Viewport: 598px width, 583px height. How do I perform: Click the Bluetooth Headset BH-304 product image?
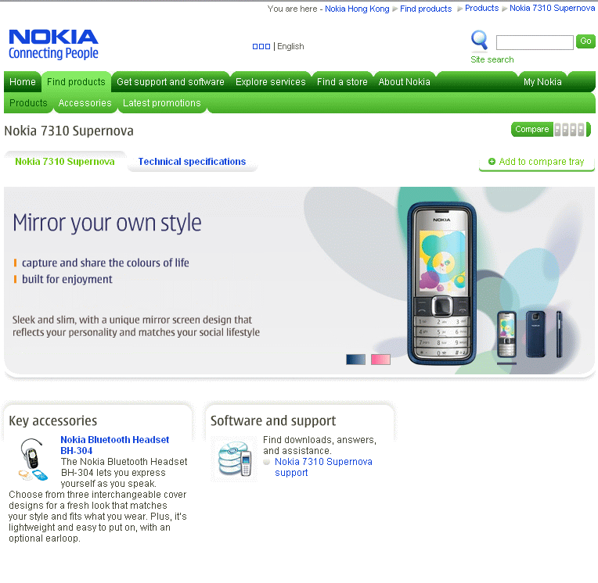click(34, 459)
